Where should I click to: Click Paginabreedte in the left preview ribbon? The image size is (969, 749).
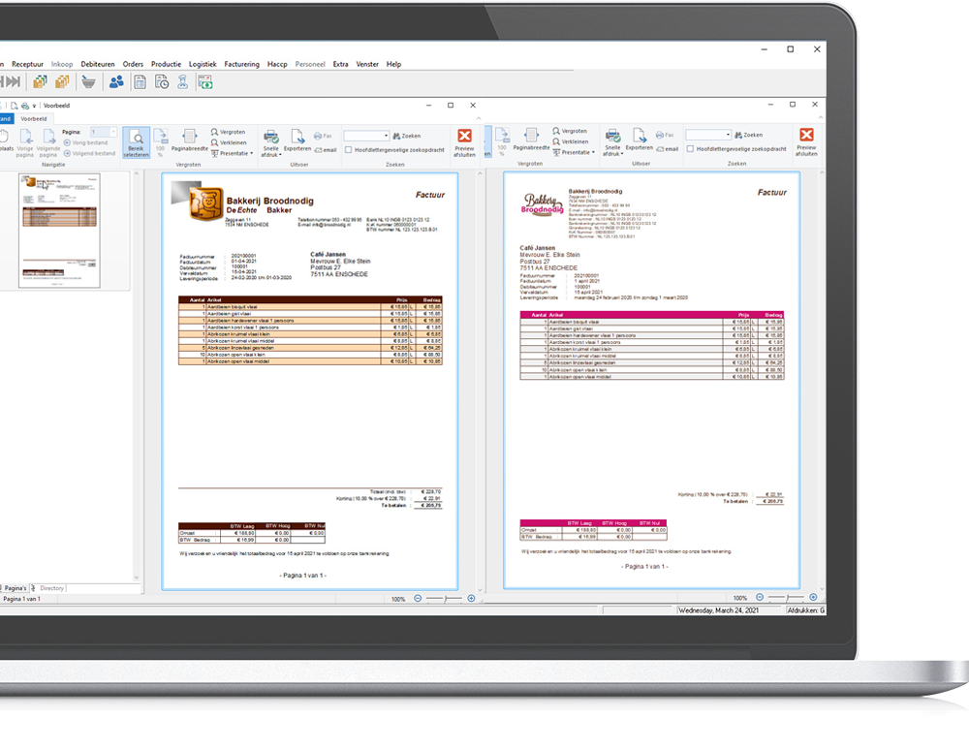click(x=190, y=140)
